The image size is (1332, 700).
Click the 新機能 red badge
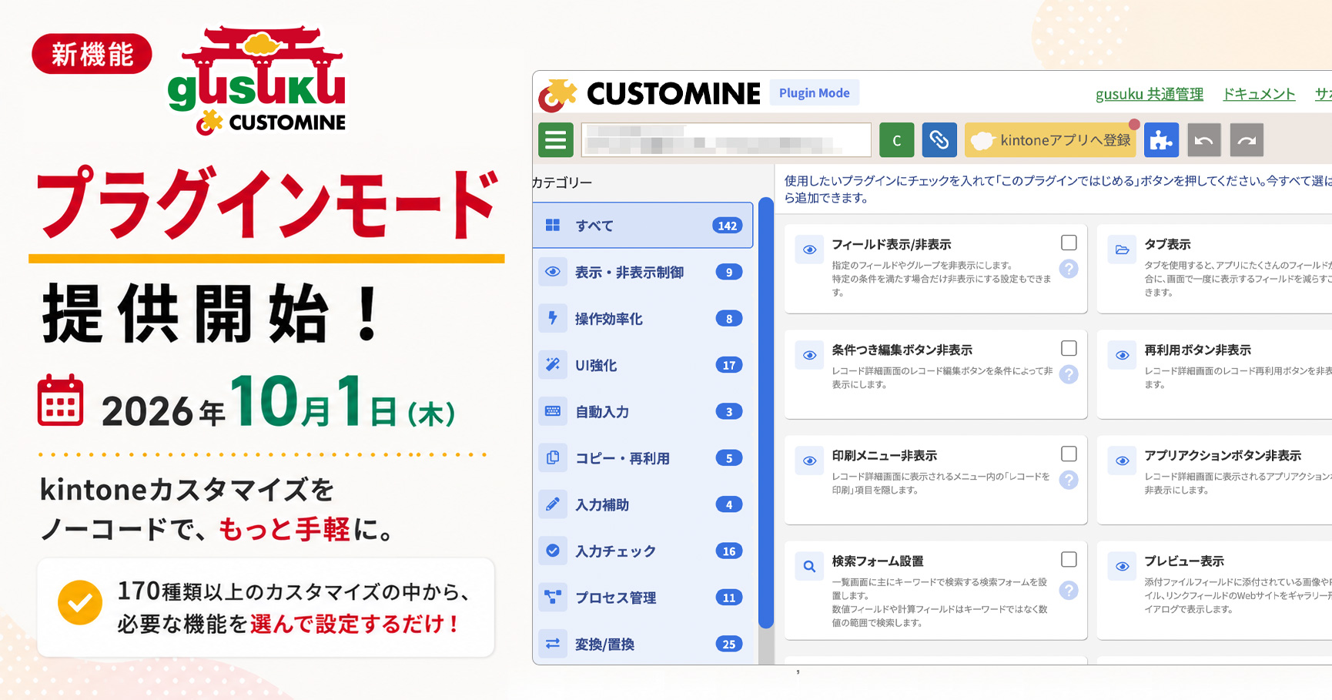[92, 54]
